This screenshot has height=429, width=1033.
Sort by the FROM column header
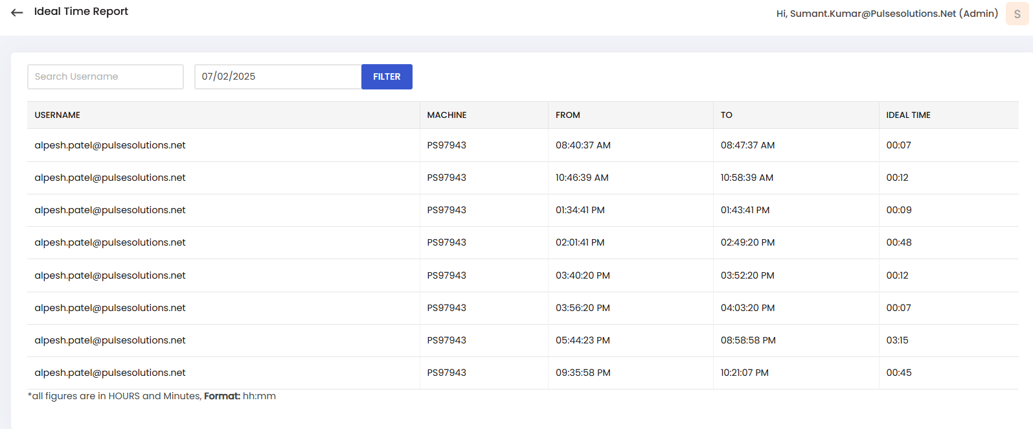point(567,115)
